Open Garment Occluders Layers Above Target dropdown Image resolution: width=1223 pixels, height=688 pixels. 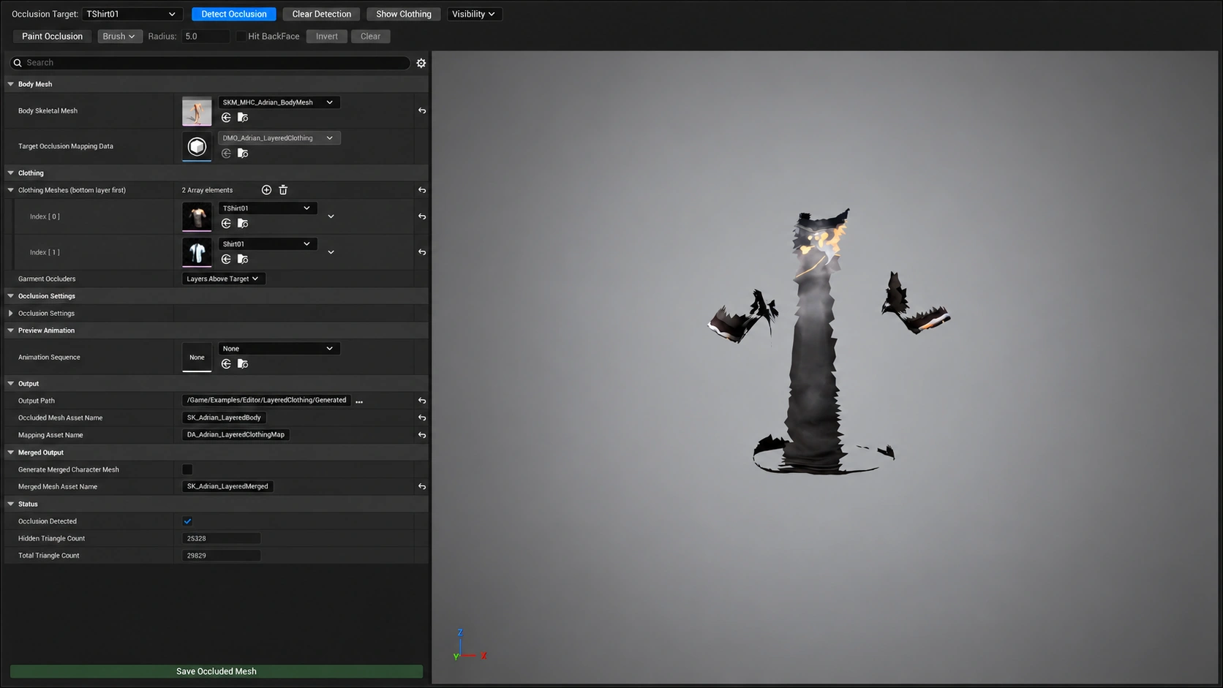[x=223, y=279]
